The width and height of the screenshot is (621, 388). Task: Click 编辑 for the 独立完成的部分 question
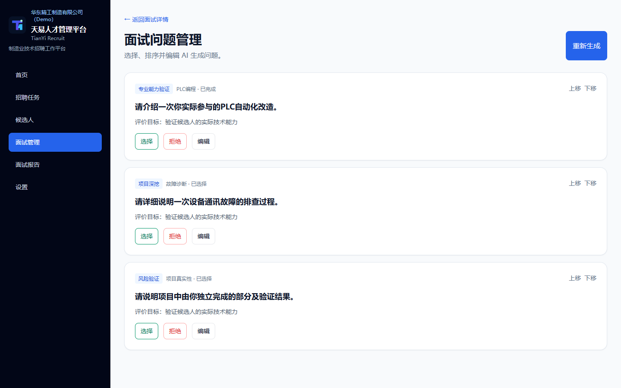204,331
